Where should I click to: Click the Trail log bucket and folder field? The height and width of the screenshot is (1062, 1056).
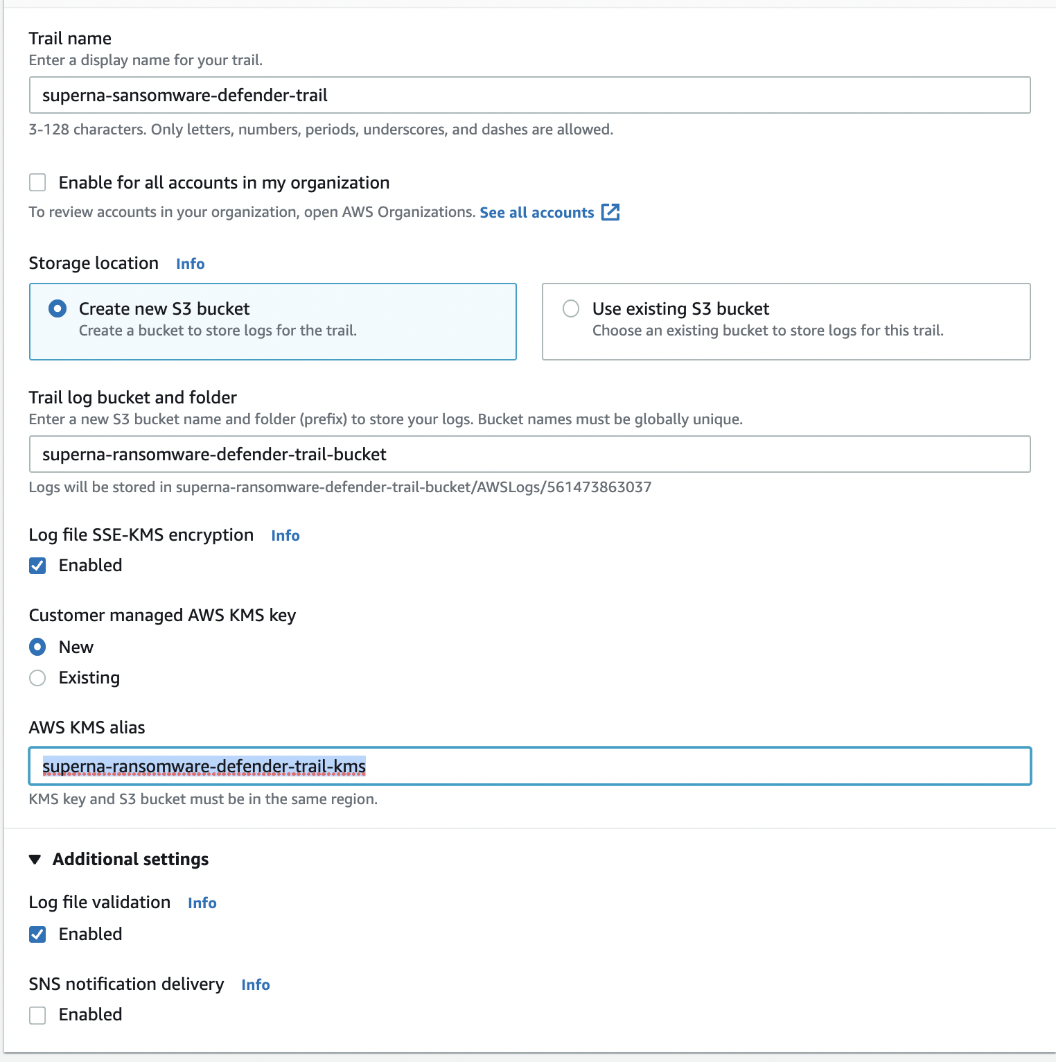tap(527, 454)
